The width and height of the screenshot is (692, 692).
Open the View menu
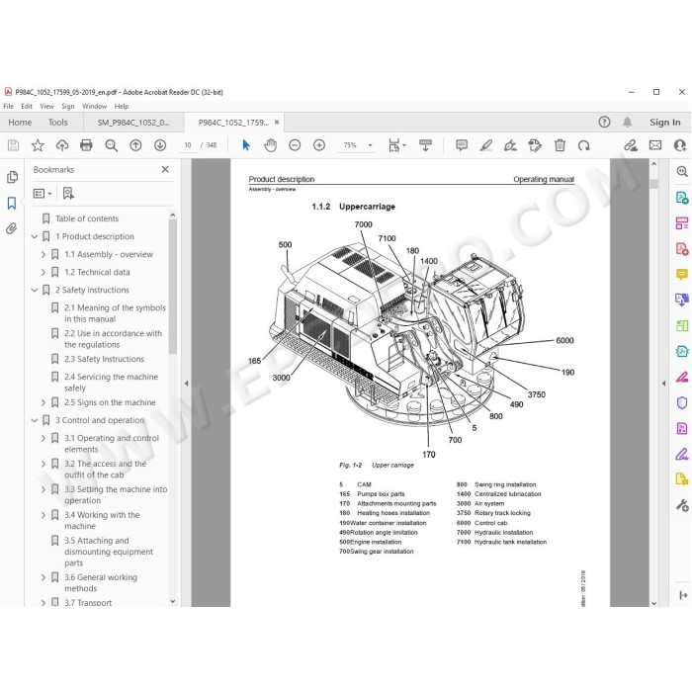(46, 107)
